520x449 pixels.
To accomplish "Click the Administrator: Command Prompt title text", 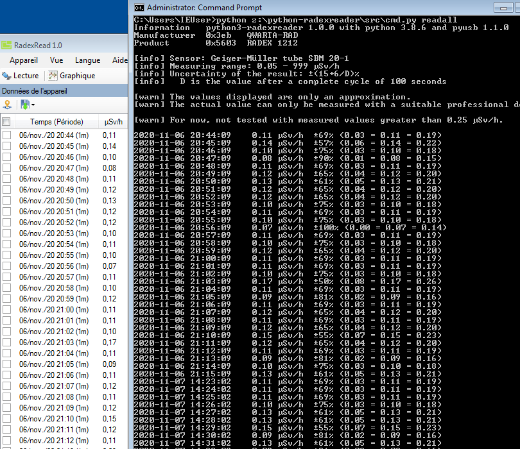I will [204, 8].
